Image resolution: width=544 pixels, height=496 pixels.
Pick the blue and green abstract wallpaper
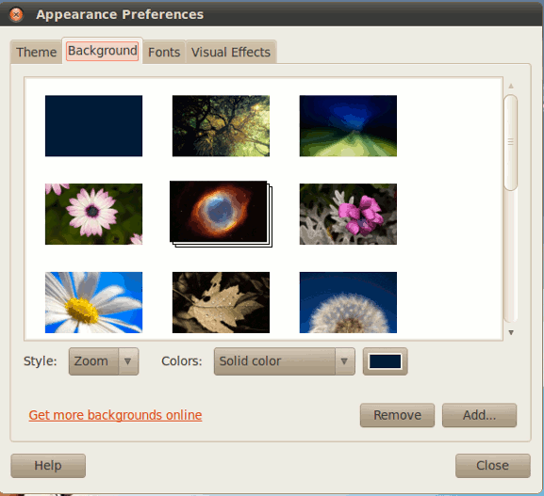(x=348, y=126)
